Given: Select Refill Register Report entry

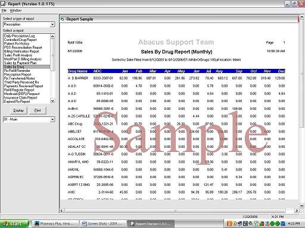Looking at the screenshot, I should coord(19,90).
